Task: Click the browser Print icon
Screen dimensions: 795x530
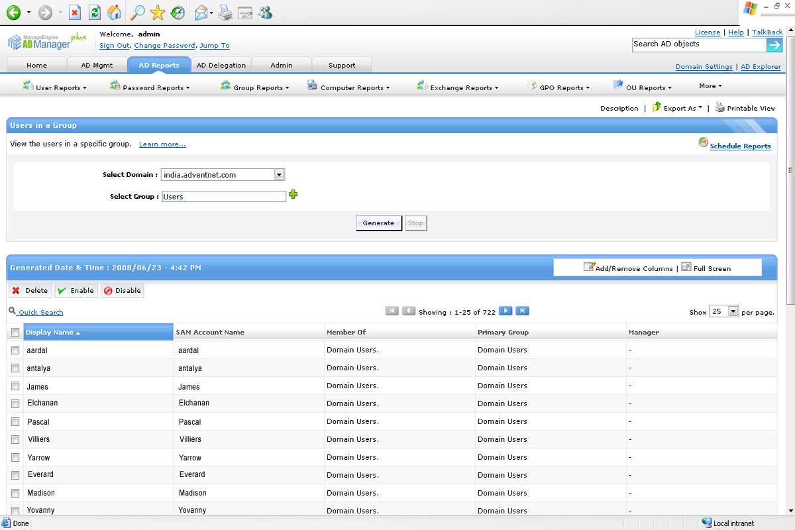Action: (225, 12)
